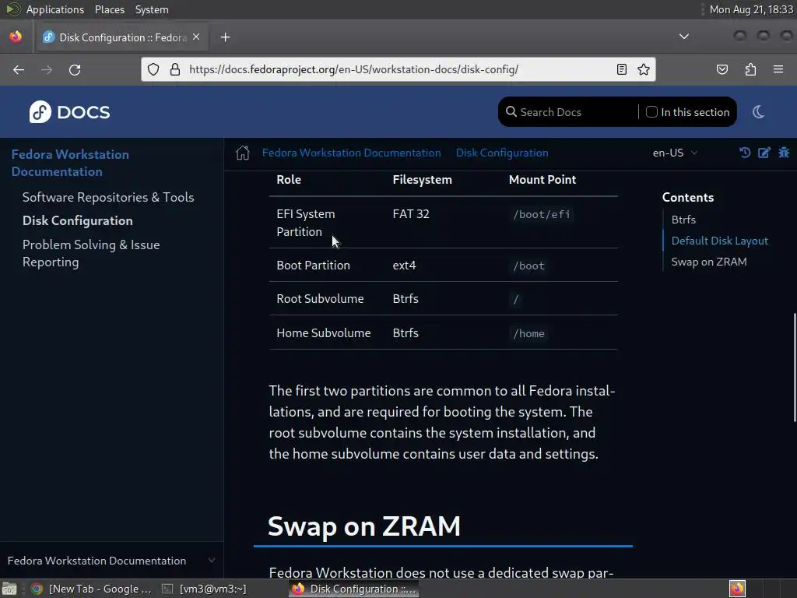Bookmark this page with star icon
Viewport: 797px width, 598px height.
[644, 69]
